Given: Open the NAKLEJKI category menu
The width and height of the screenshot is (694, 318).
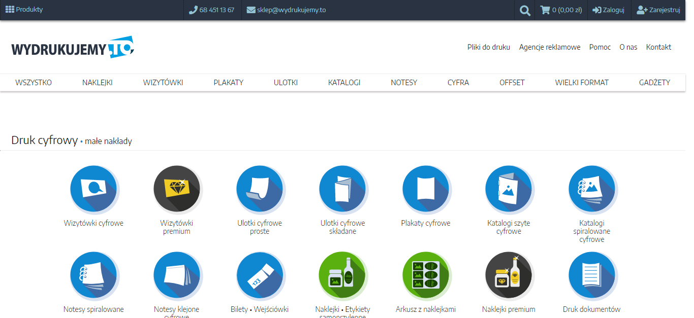Looking at the screenshot, I should click(x=98, y=83).
